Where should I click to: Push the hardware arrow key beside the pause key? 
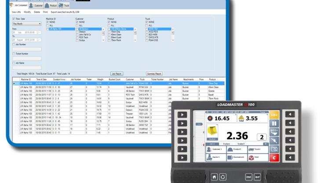[290, 123]
